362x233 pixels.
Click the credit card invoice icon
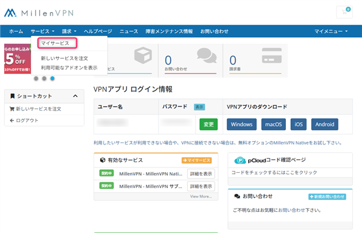pos(271,55)
